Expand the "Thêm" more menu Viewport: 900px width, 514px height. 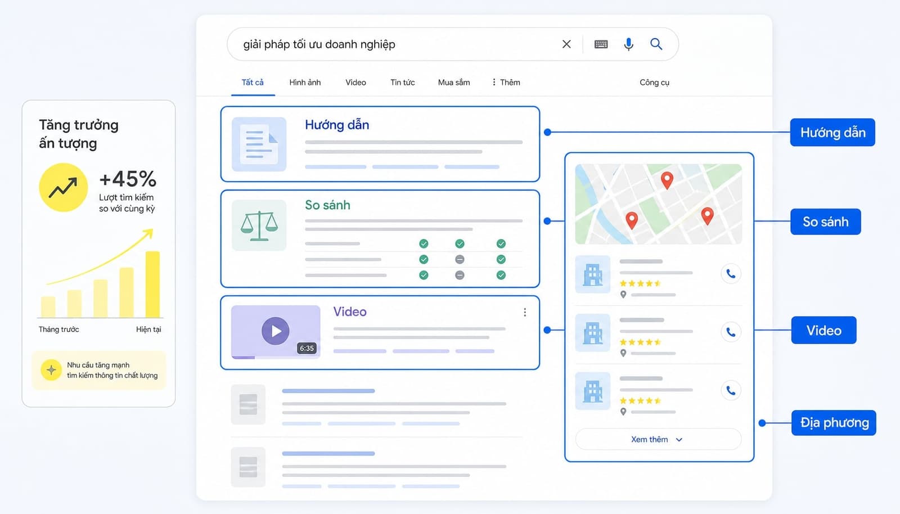click(506, 82)
